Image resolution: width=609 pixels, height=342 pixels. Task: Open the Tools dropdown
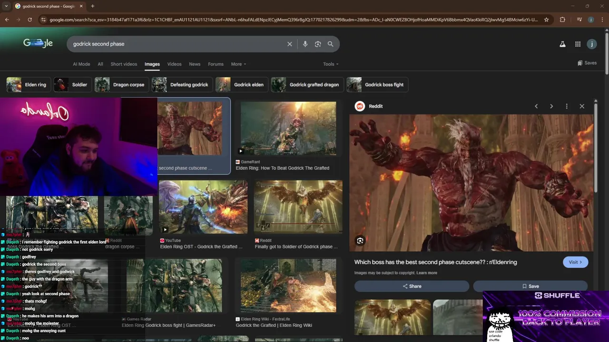click(x=331, y=64)
